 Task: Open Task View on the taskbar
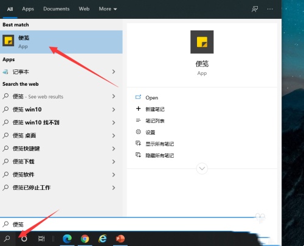41,239
